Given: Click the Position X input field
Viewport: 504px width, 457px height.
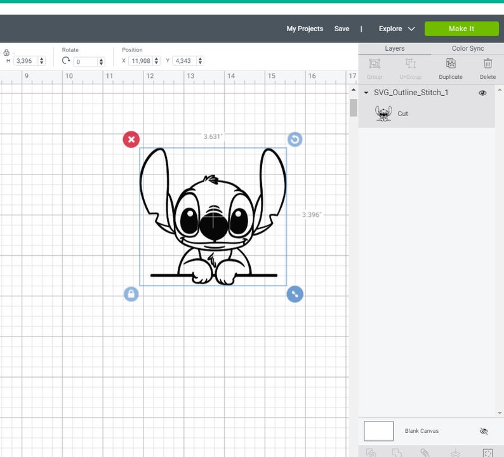Looking at the screenshot, I should [x=141, y=61].
